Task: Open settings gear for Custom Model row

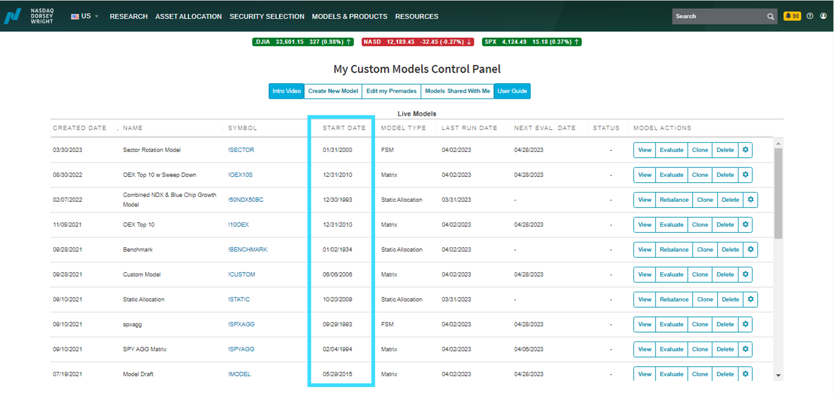Action: click(745, 275)
